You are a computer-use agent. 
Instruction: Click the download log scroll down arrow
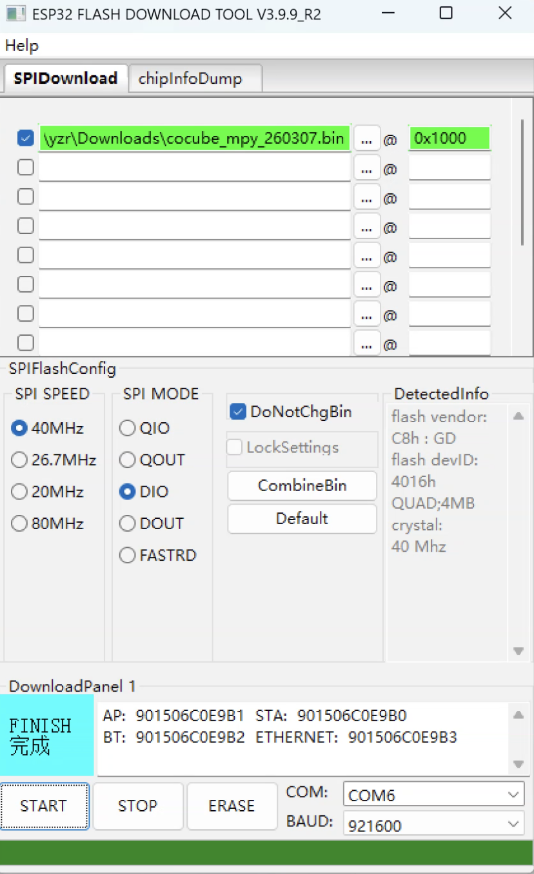pyautogui.click(x=518, y=764)
